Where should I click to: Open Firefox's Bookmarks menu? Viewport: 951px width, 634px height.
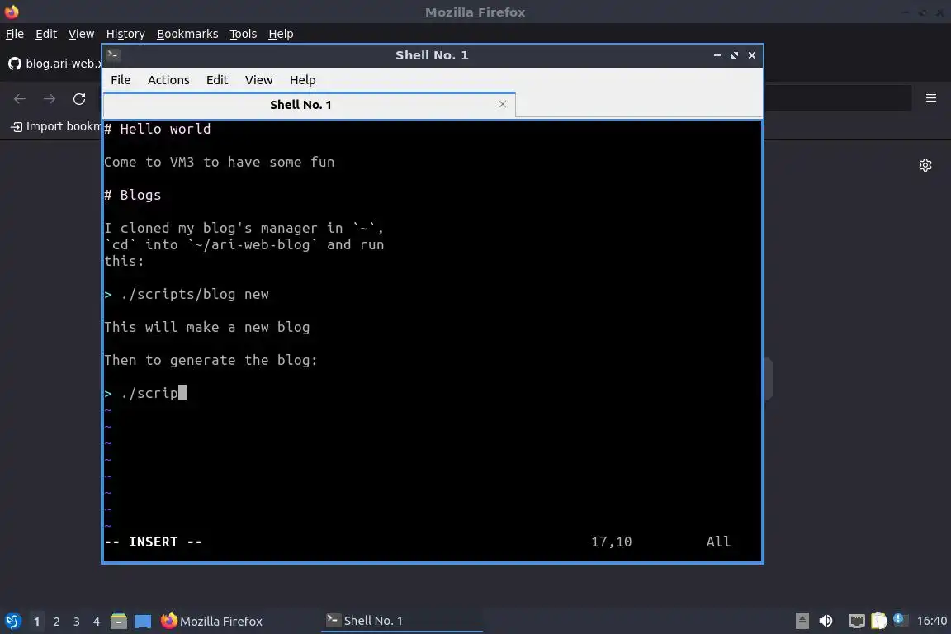[187, 34]
